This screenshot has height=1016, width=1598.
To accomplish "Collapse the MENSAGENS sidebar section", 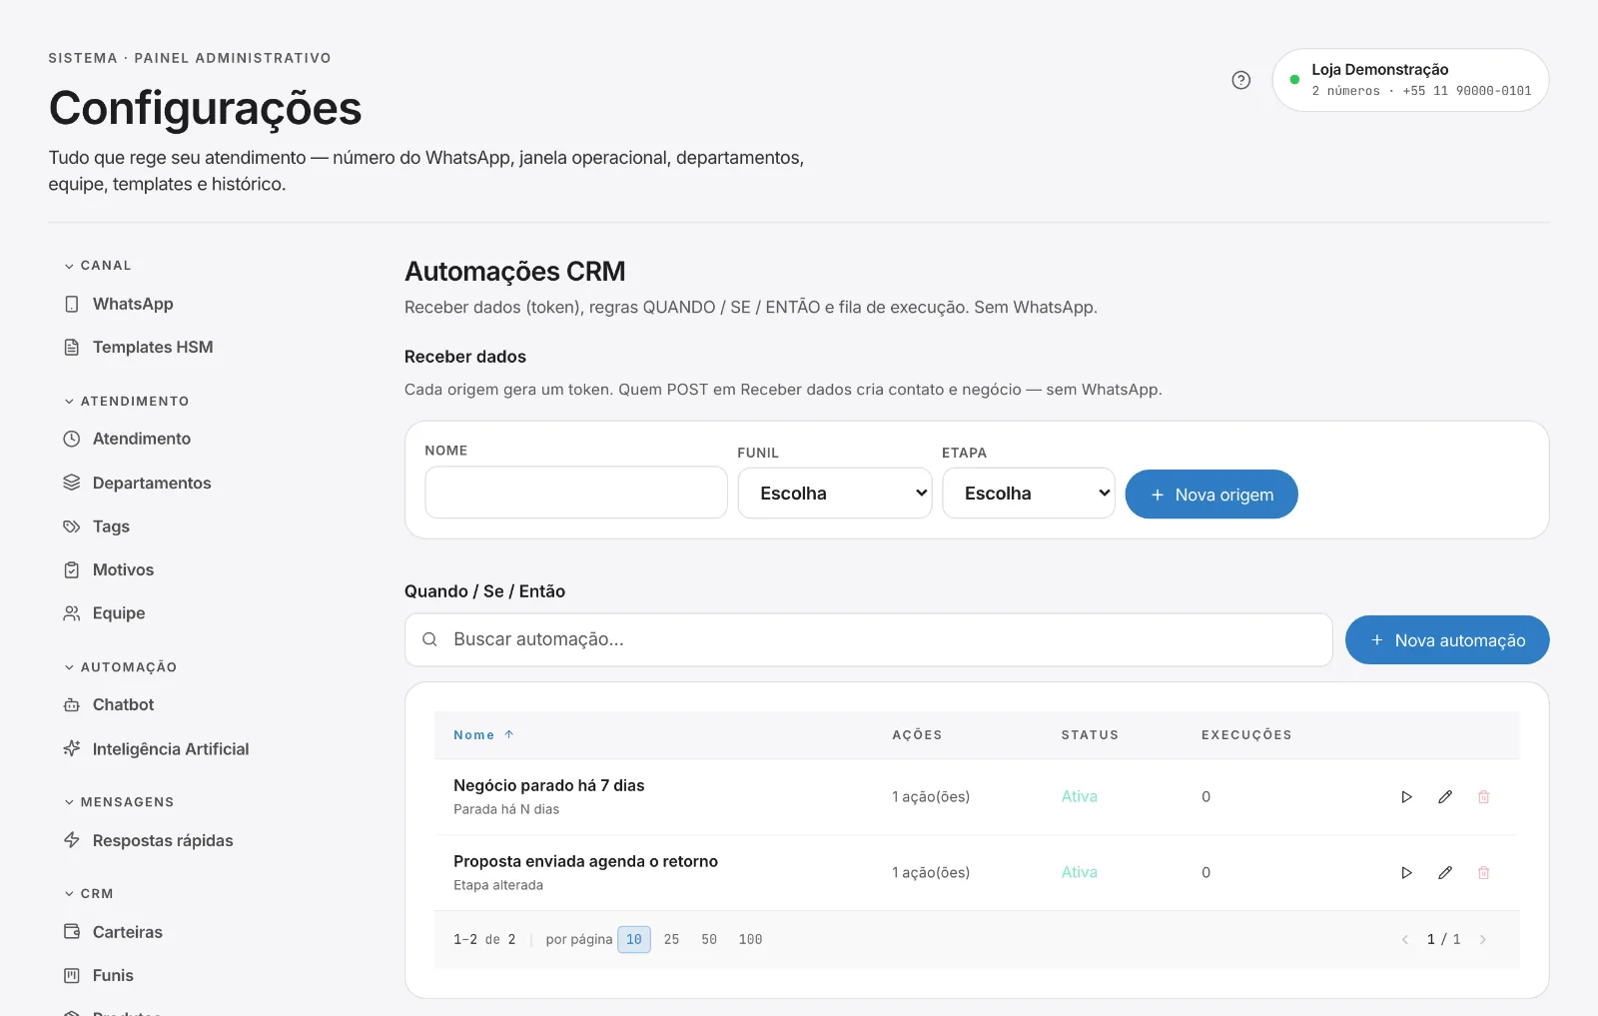I will 119,802.
